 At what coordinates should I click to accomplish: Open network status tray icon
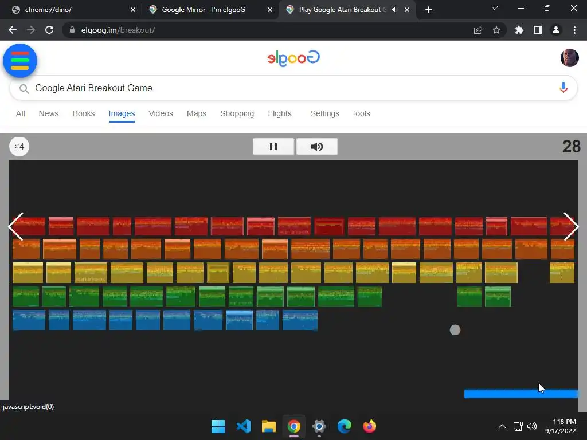(518, 426)
